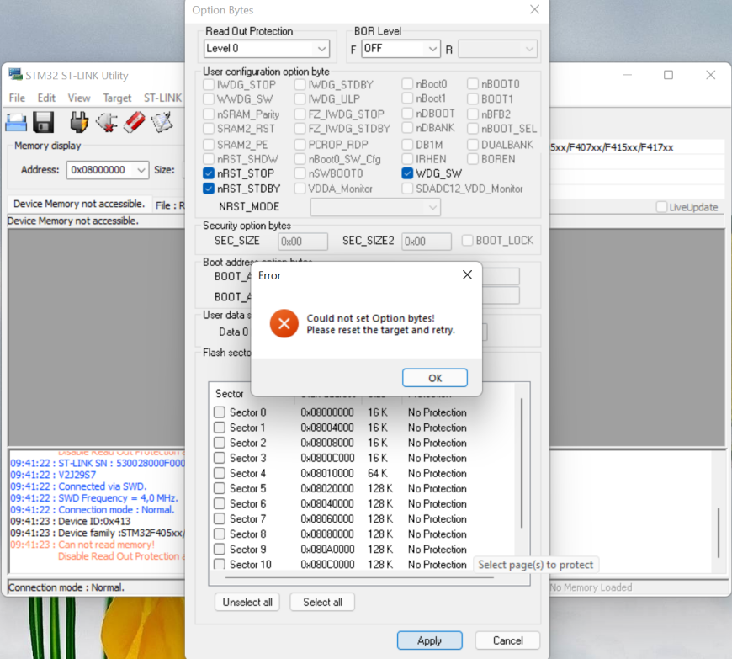Screen dimensions: 732x659
Task: Open the Read Out Protection Level dropdown
Action: (x=267, y=49)
